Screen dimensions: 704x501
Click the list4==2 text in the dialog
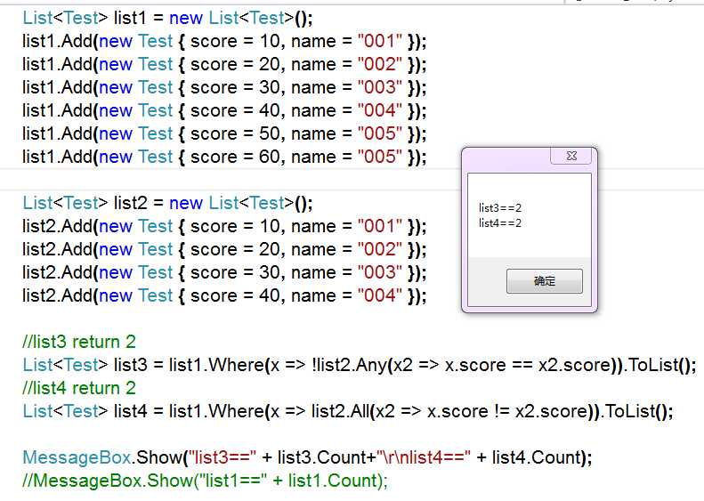pyautogui.click(x=500, y=223)
